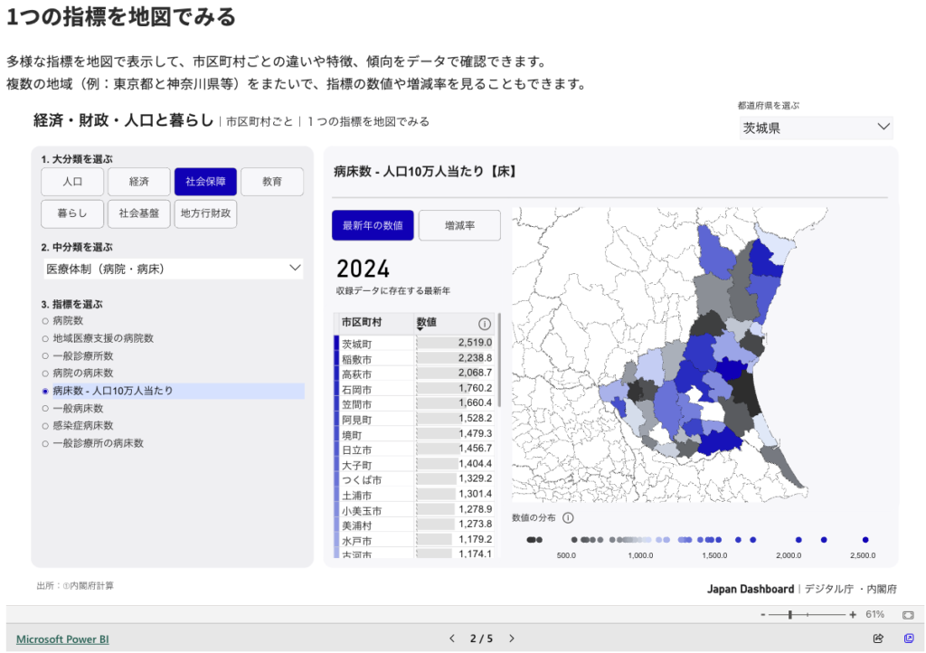The width and height of the screenshot is (926, 653).
Task: Sort the table by the 数値 column header
Action: [426, 323]
